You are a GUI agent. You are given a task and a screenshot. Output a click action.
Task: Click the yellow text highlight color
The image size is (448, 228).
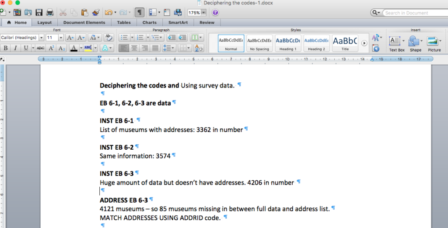coord(88,48)
